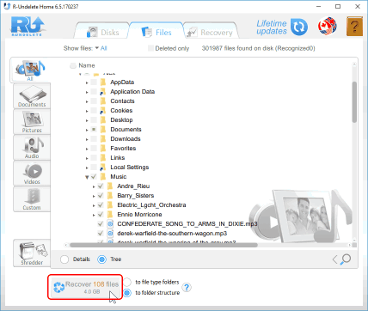Select the Links folder row
Image resolution: width=368 pixels, height=311 pixels.
[x=118, y=158]
